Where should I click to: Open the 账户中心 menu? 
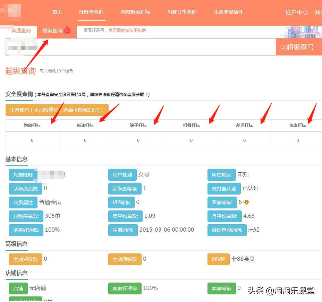[x=296, y=12]
